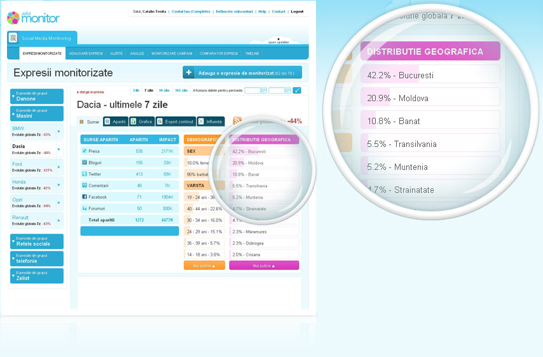Expand the Retele sociale group
The image size is (543, 357).
37,241
